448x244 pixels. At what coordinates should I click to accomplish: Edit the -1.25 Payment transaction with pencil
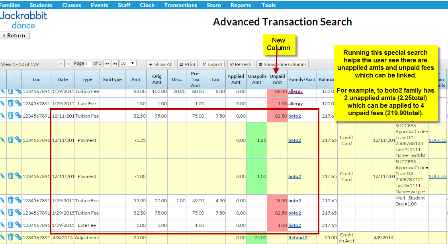(2, 139)
